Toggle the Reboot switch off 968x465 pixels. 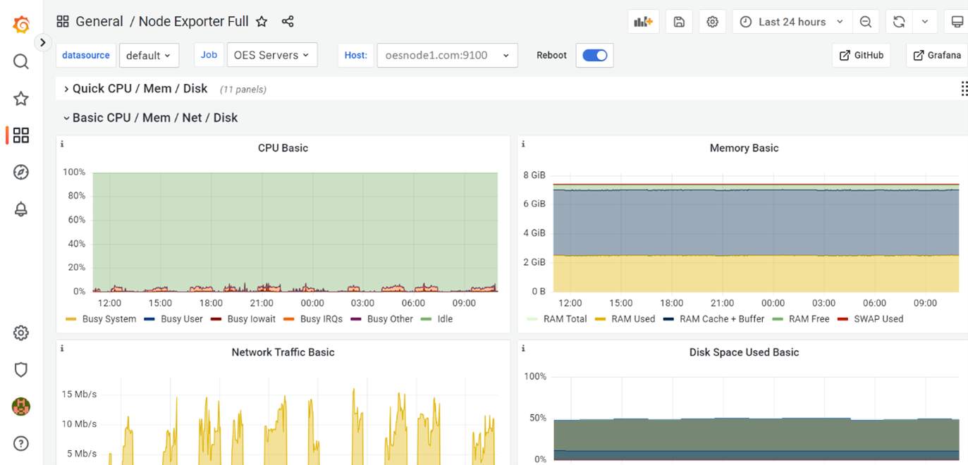click(594, 56)
